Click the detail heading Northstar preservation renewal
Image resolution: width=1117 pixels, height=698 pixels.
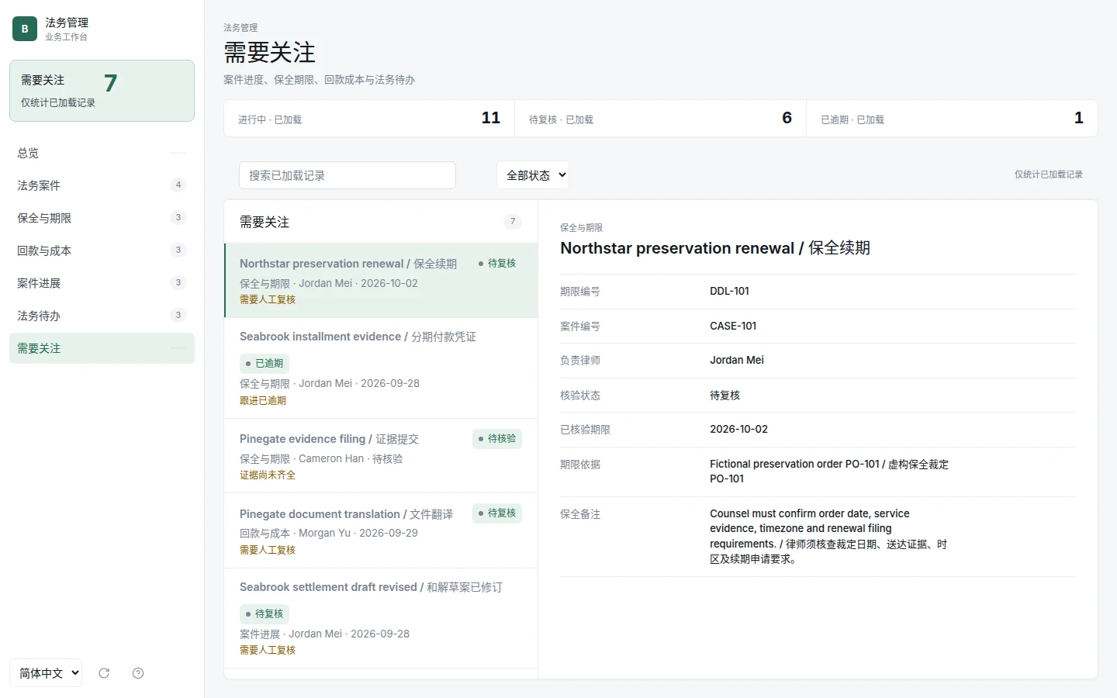point(715,248)
